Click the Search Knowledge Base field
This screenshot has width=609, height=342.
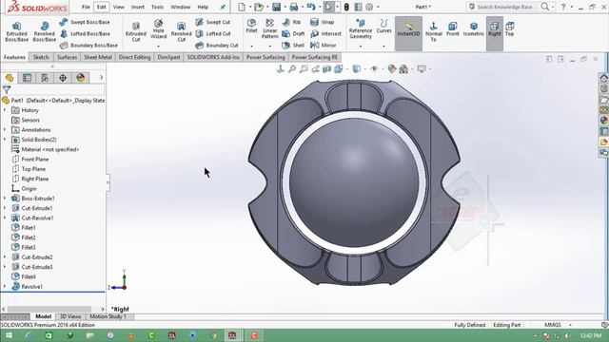tap(504, 7)
